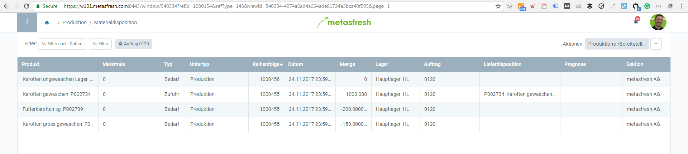The width and height of the screenshot is (688, 154).
Task: Run the Produktions-/Bereitstell... action
Action: click(617, 44)
